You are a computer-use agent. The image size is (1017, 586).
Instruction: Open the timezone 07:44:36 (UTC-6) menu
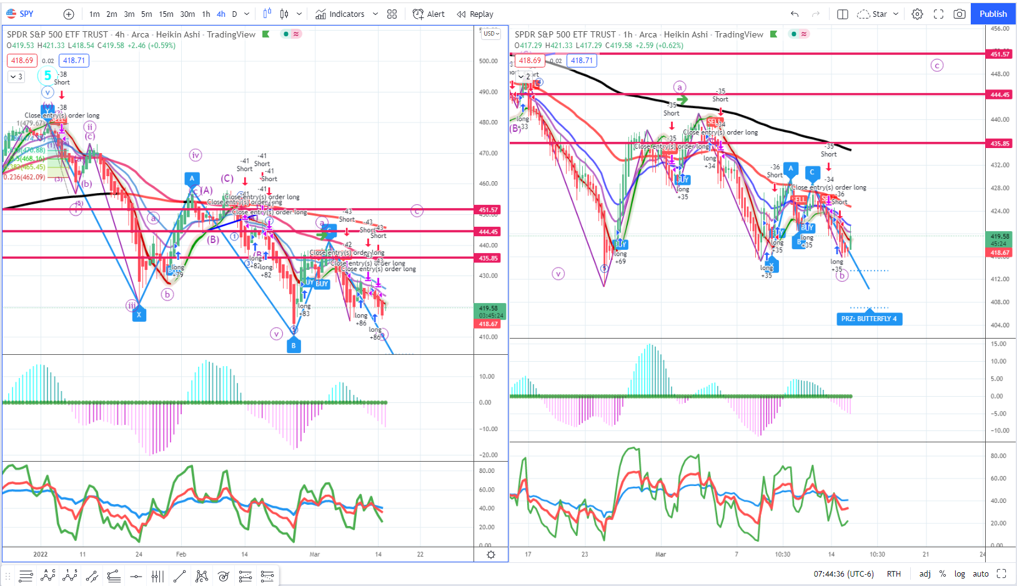click(843, 574)
